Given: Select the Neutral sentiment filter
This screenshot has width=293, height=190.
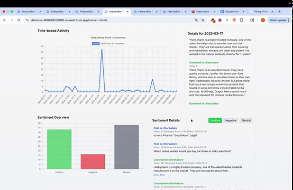Looking at the screenshot, I should [246, 120].
